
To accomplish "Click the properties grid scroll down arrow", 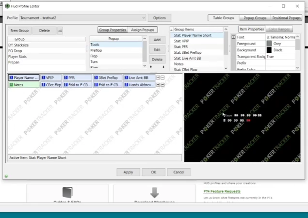I will (x=298, y=68).
